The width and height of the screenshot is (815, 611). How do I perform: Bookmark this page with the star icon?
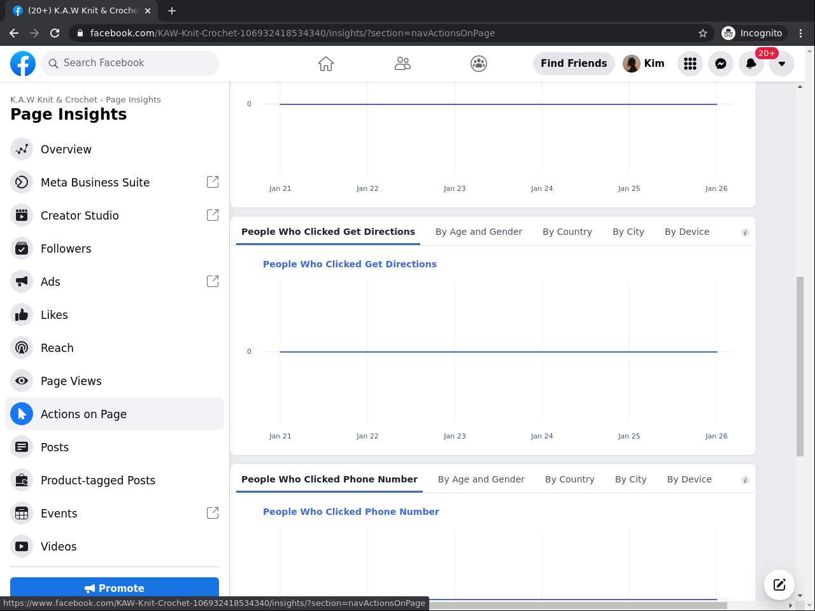[x=703, y=33]
